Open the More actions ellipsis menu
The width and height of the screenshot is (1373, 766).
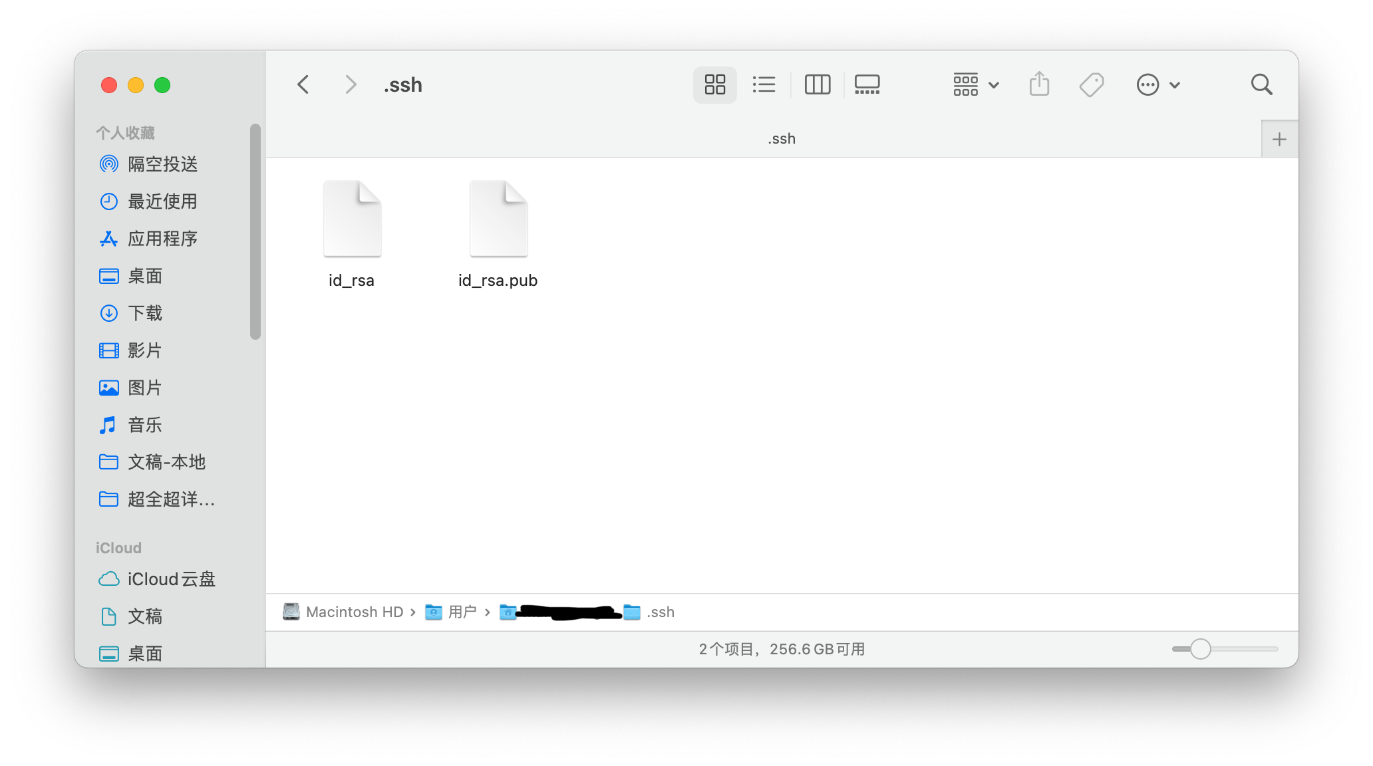tap(1157, 85)
